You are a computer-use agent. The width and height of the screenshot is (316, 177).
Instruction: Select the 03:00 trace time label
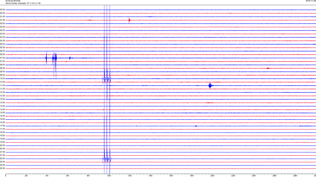point(2,30)
